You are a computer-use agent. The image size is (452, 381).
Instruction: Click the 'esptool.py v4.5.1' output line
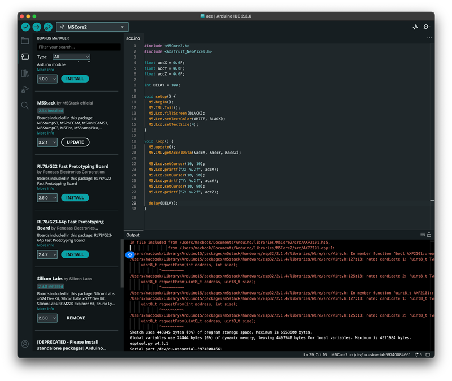point(149,344)
